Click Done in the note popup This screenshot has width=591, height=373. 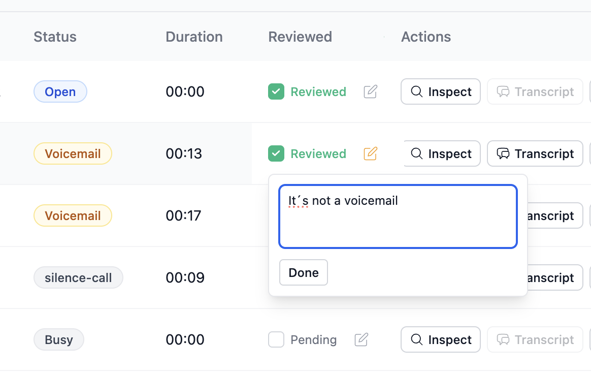pyautogui.click(x=304, y=272)
